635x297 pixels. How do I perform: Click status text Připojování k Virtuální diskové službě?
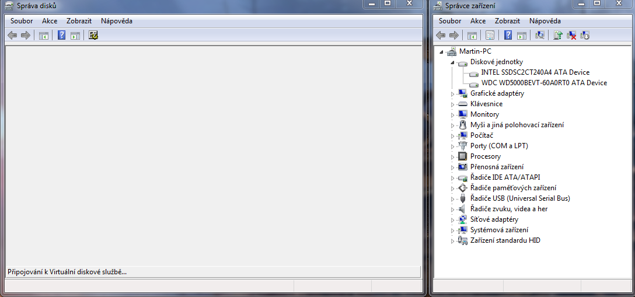(67, 272)
